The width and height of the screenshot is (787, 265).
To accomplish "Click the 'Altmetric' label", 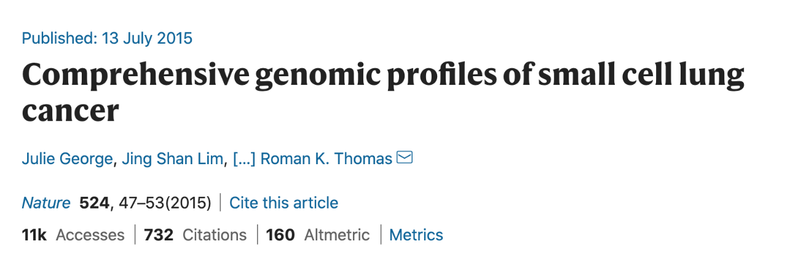I will tap(337, 235).
